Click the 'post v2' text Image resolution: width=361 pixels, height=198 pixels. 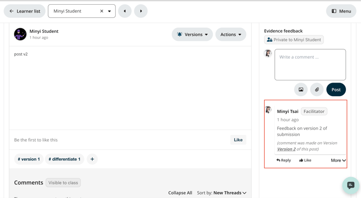21,54
